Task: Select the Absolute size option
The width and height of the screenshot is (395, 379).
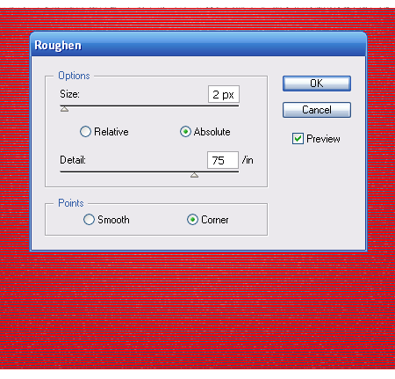Action: tap(185, 132)
